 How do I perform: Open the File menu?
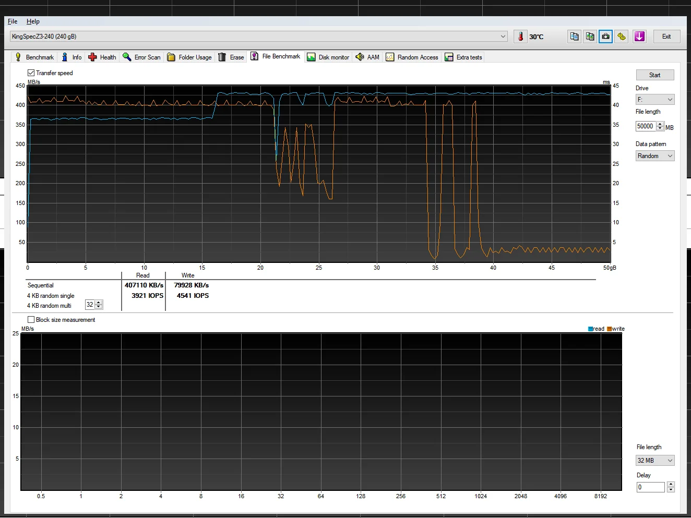[13, 21]
